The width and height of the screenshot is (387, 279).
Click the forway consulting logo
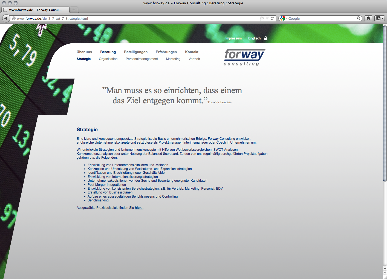[x=244, y=58]
